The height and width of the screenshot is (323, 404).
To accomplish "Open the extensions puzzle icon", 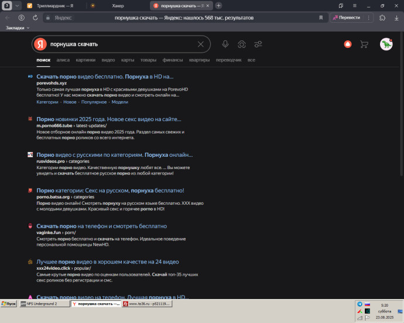I will [382, 18].
